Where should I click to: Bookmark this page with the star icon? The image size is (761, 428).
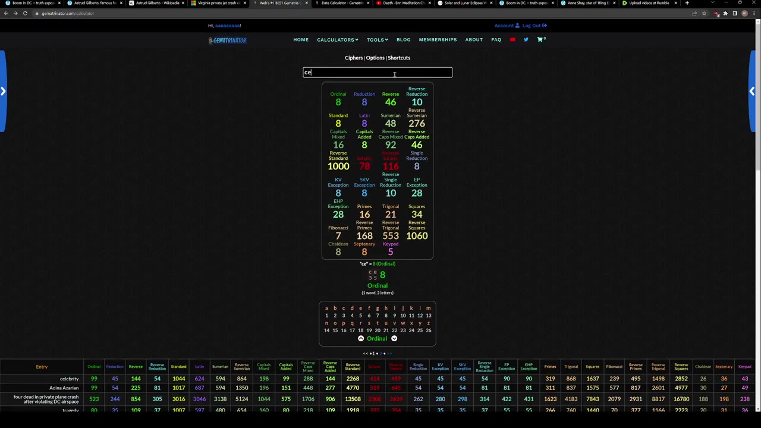click(703, 13)
